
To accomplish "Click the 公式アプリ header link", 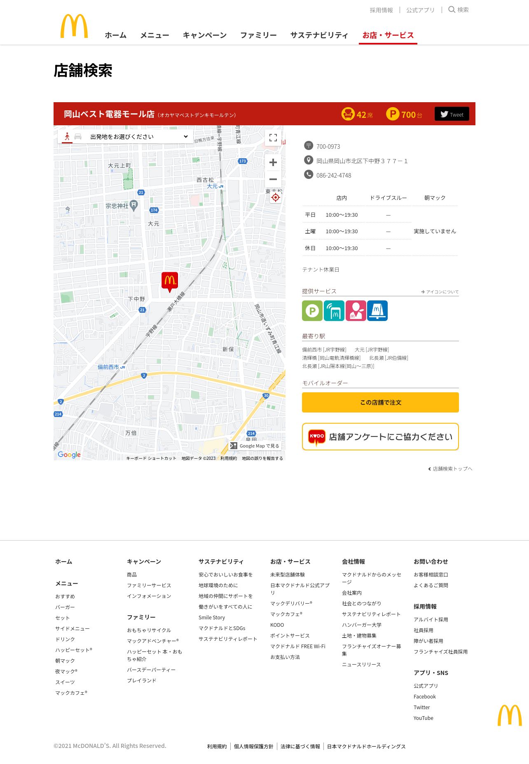I will coord(420,10).
